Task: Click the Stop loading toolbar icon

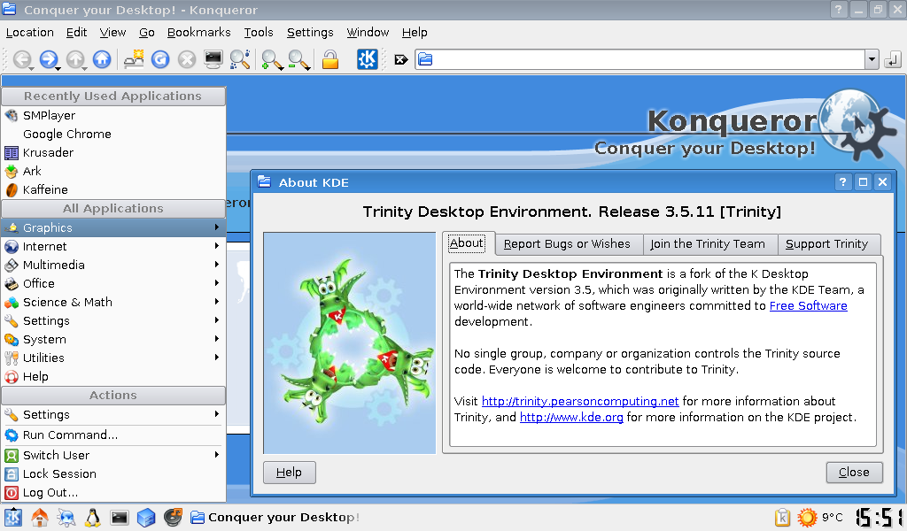Action: 187,59
